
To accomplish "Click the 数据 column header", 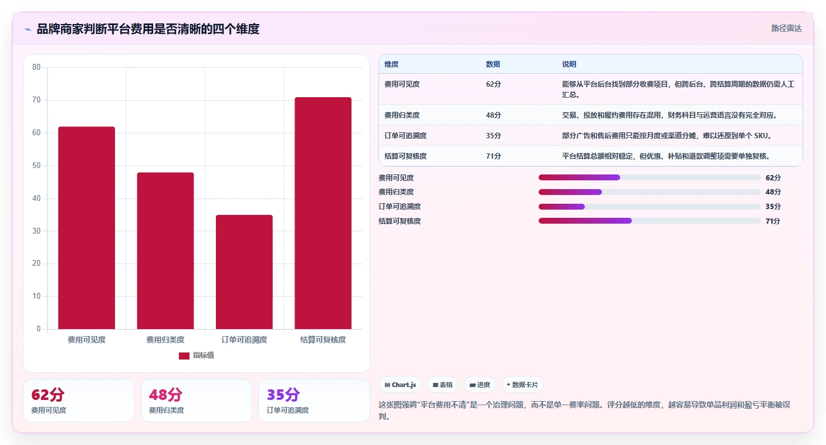I will 493,64.
